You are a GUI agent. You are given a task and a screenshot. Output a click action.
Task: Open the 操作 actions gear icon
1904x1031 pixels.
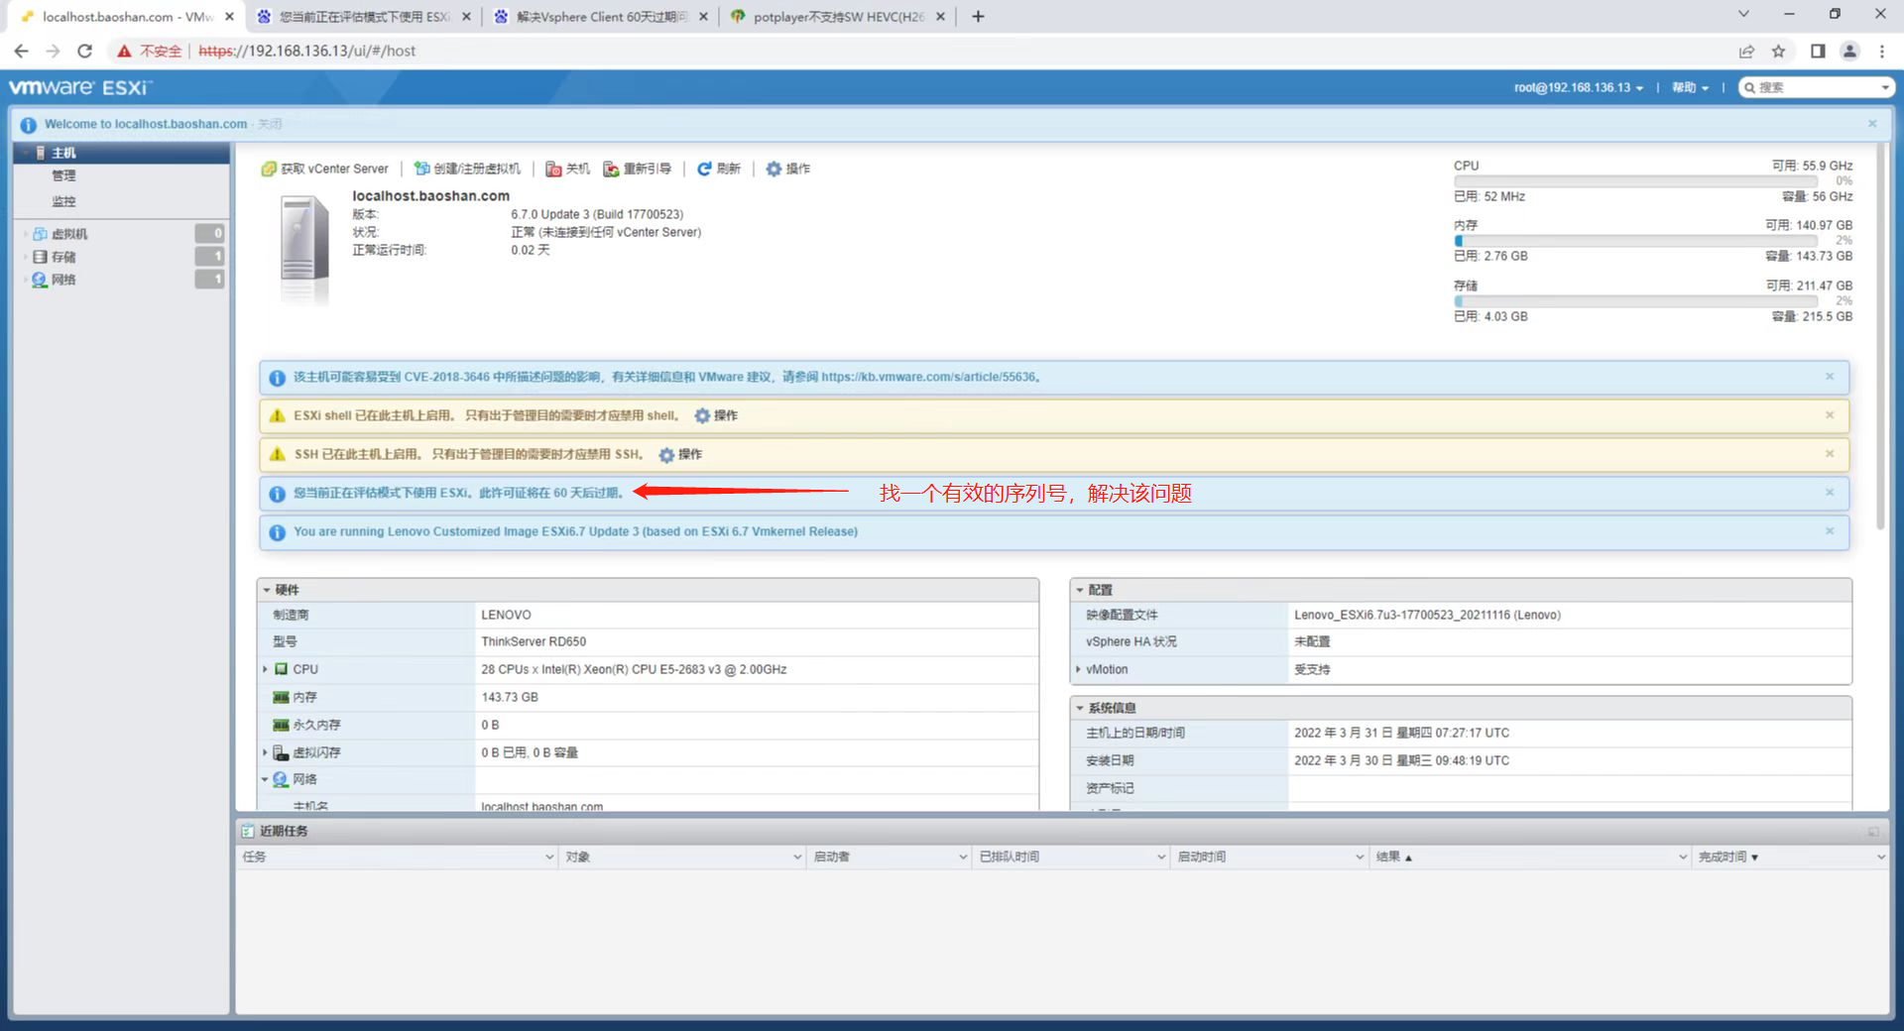click(774, 169)
